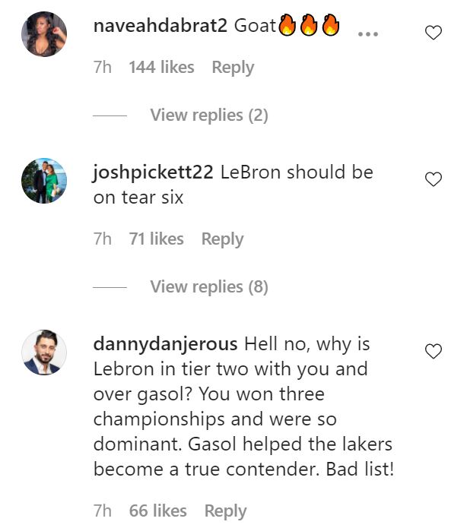467x528 pixels.
Task: Expand View replies (8) under joshpickett22
Action: tap(208, 287)
